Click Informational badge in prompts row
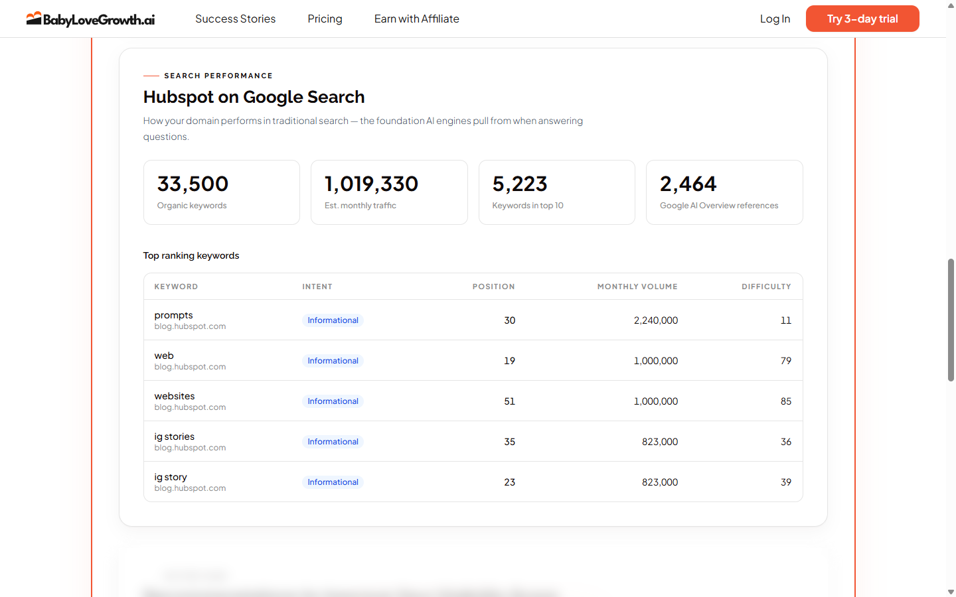Viewport: 956px width, 597px height. tap(333, 320)
